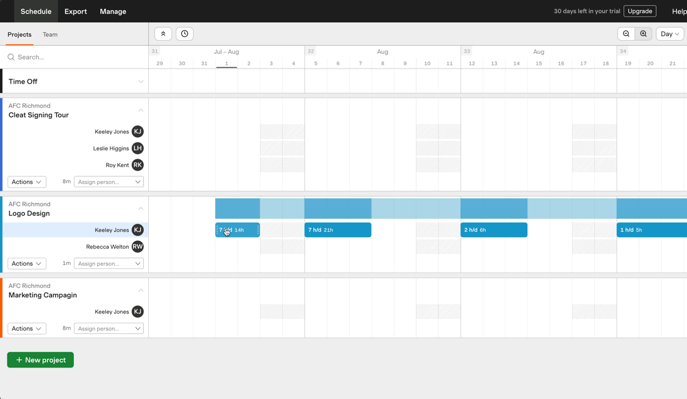Open the Export menu
687x399 pixels.
coord(76,11)
